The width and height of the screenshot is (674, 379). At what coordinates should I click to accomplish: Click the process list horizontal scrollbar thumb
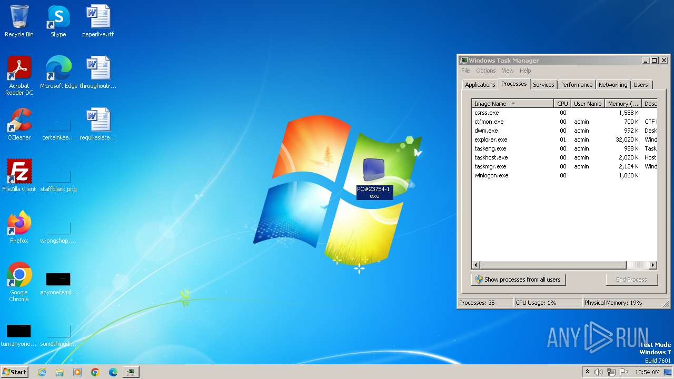click(x=553, y=265)
